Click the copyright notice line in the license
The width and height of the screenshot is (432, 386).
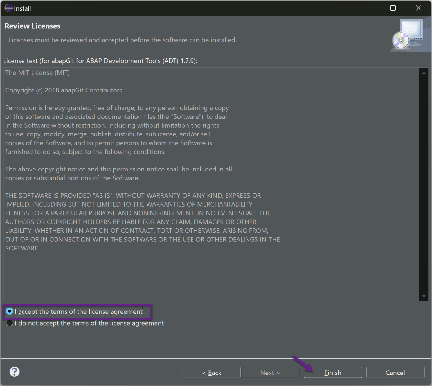tap(63, 90)
